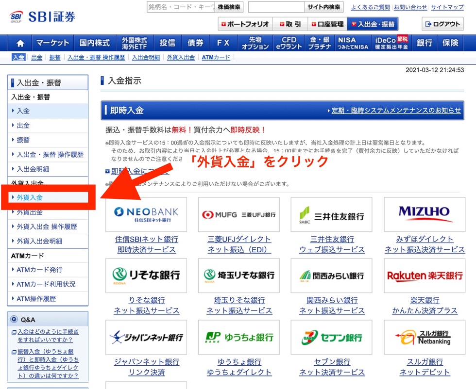Pick the ゆうちょ銀行 JP Bank logo

tap(239, 337)
